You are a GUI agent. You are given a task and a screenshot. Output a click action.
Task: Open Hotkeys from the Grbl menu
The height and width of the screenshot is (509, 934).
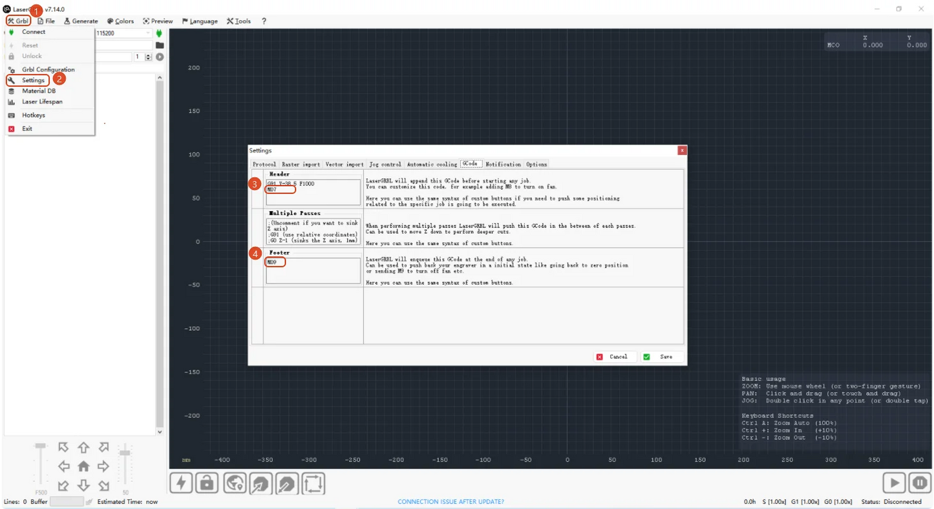click(34, 115)
